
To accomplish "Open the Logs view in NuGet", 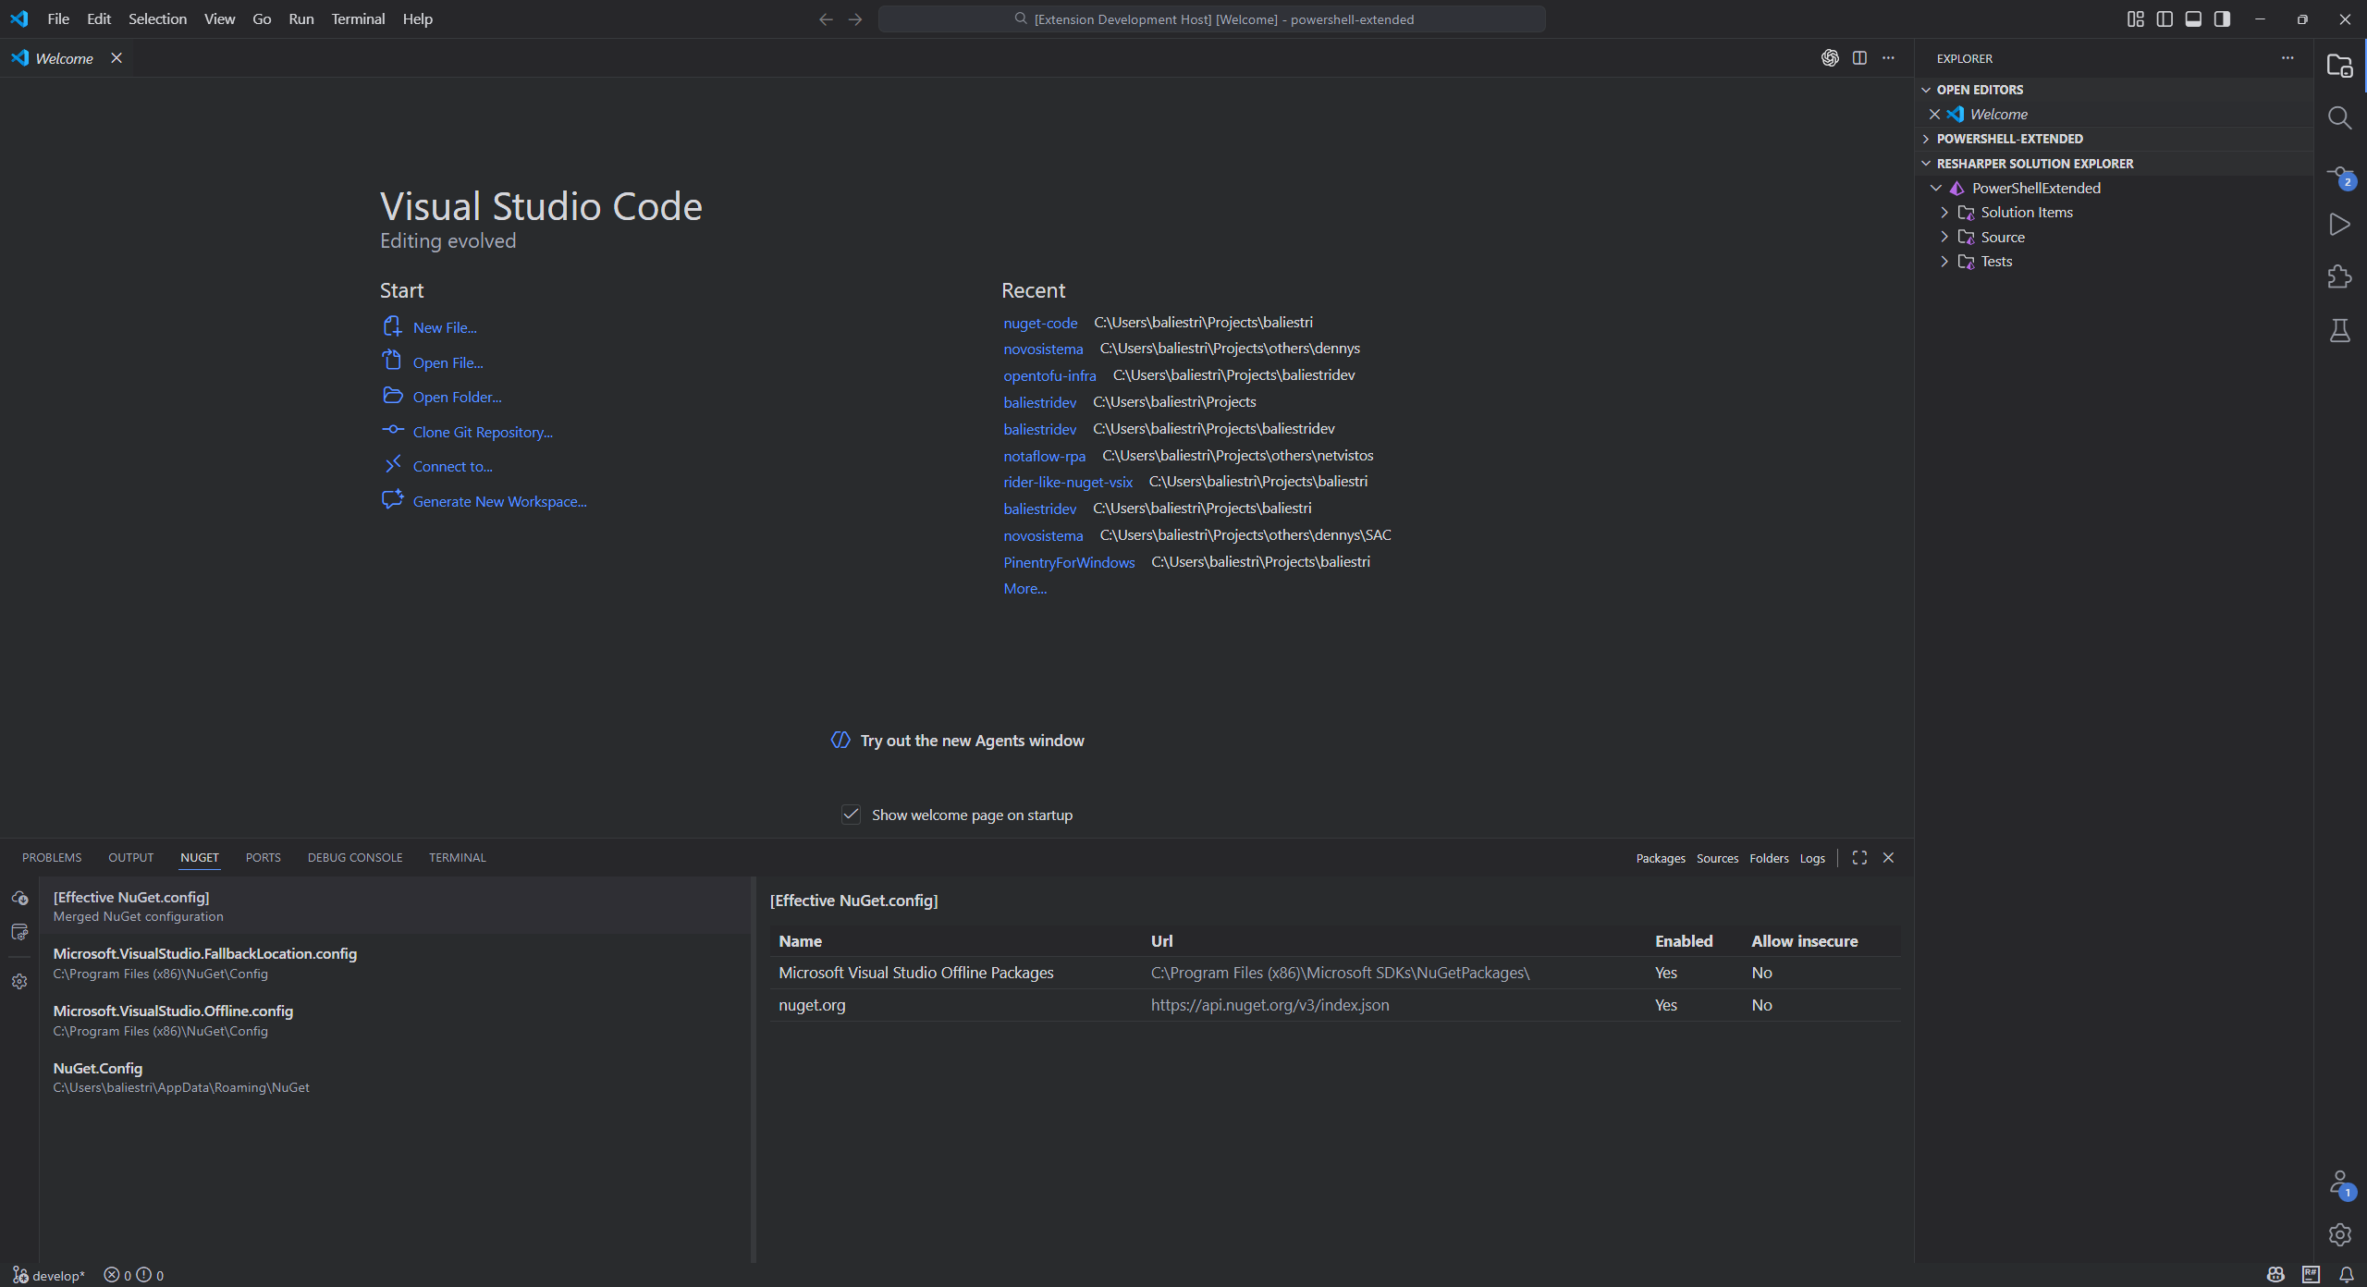I will [x=1812, y=859].
